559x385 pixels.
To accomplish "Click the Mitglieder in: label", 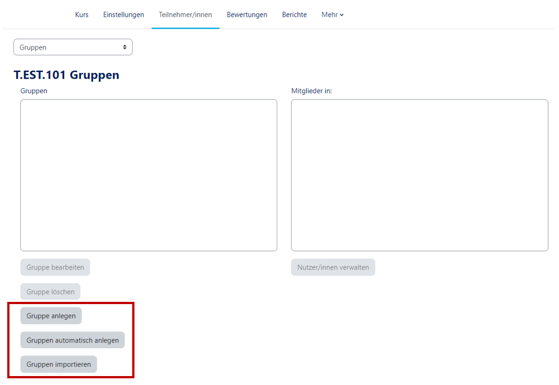I will click(311, 90).
